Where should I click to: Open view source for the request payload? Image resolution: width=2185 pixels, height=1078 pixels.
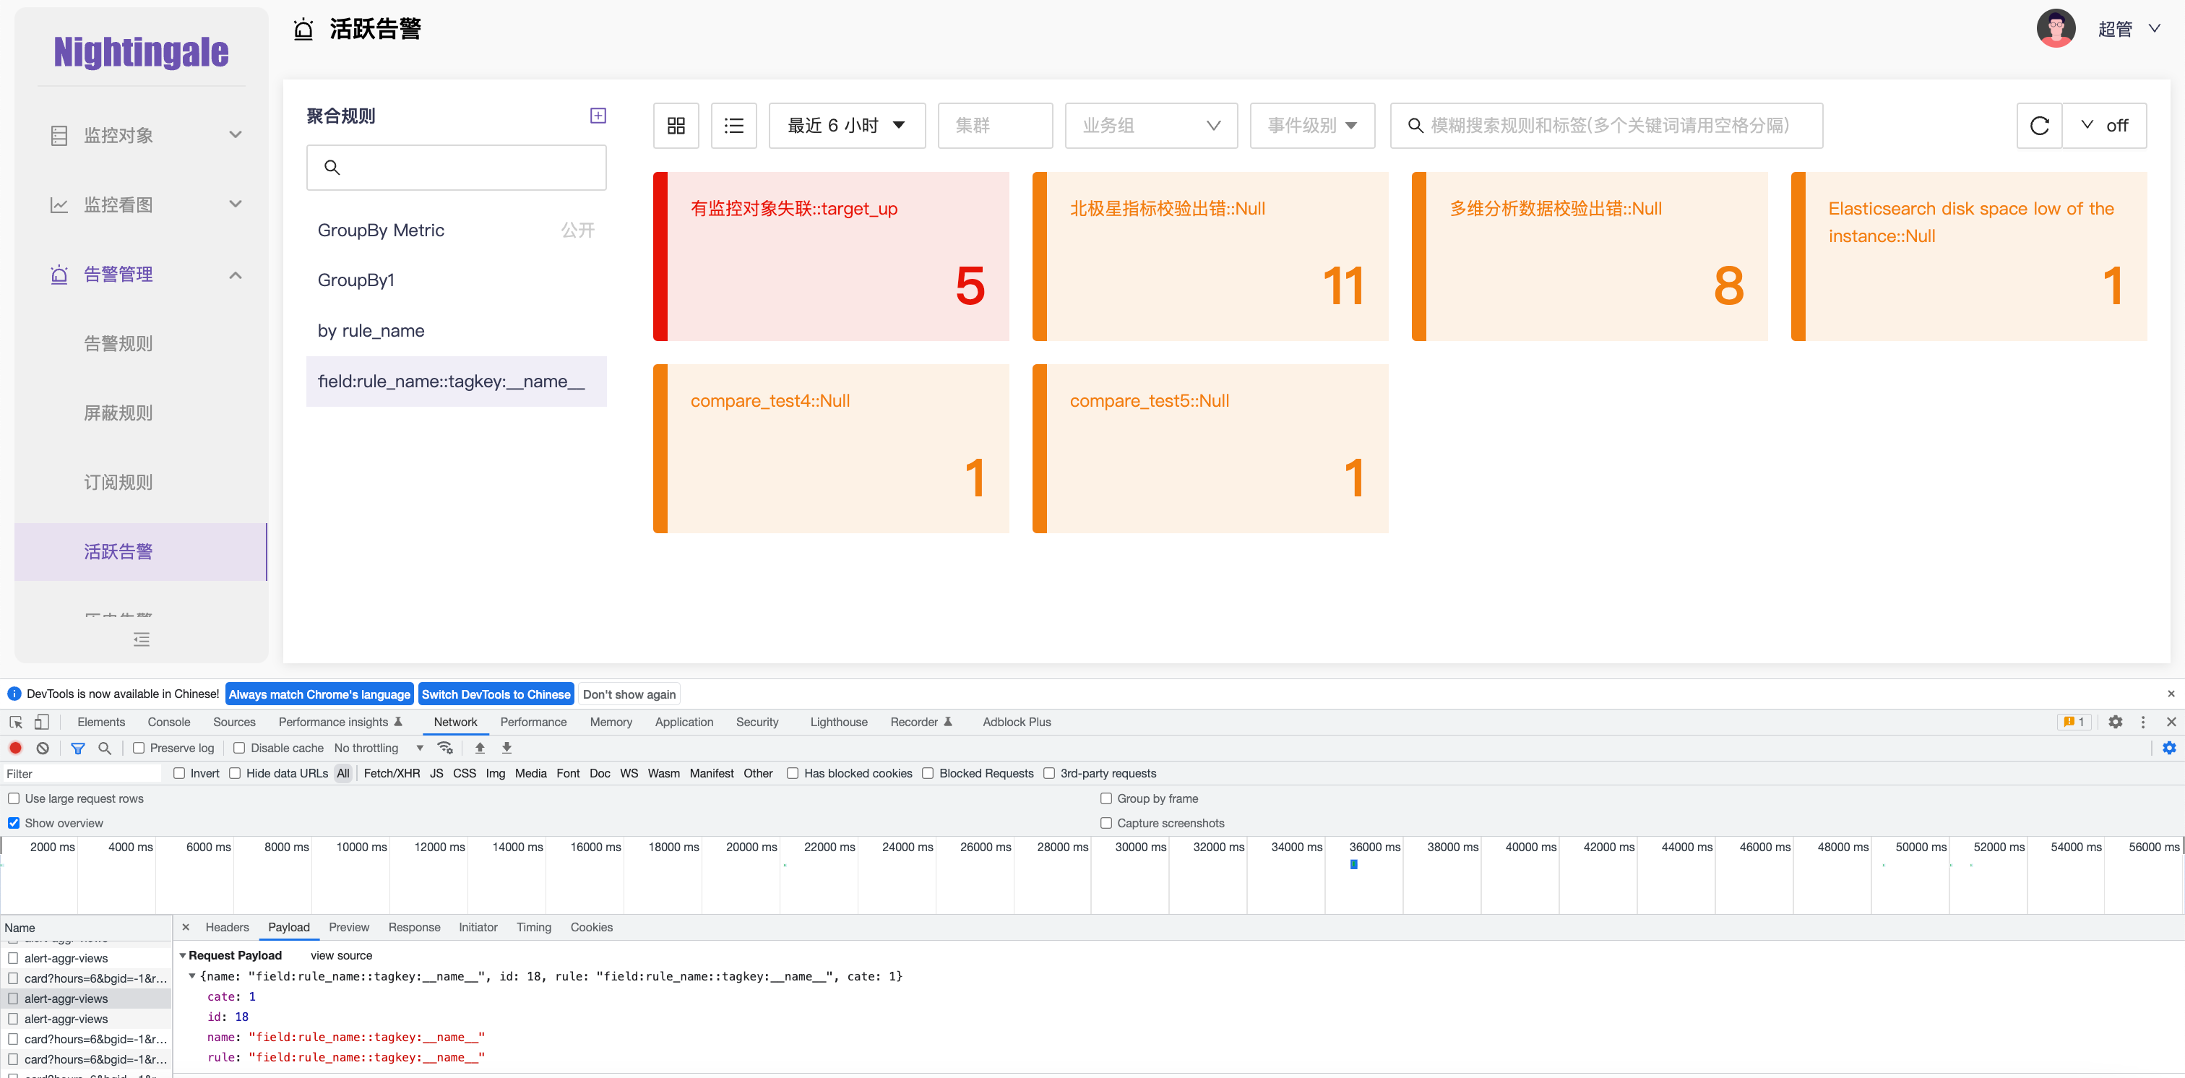tap(340, 955)
